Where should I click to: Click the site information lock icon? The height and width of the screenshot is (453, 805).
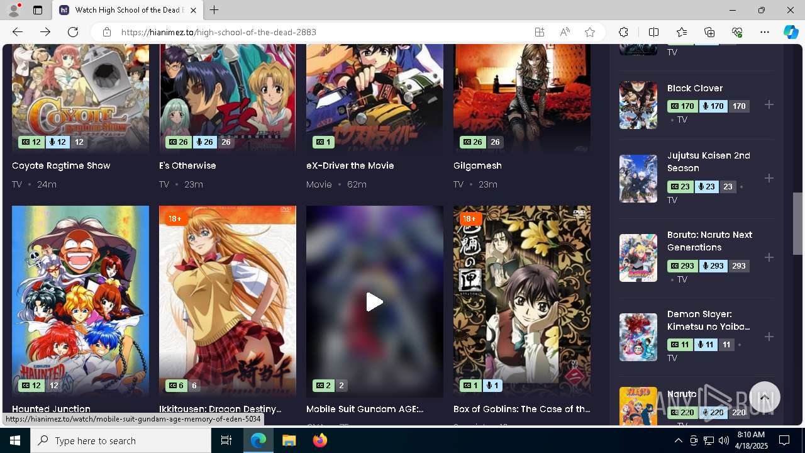(x=107, y=32)
